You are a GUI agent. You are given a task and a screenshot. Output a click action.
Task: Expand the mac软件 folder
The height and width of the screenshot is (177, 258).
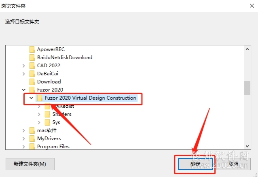click(x=24, y=130)
